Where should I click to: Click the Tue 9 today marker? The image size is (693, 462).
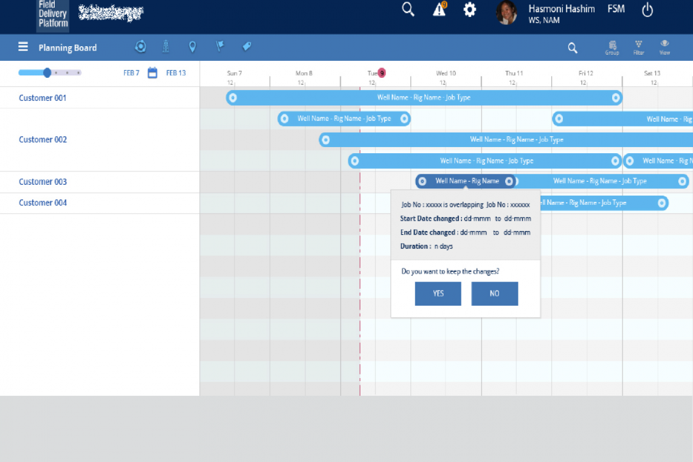pos(381,73)
